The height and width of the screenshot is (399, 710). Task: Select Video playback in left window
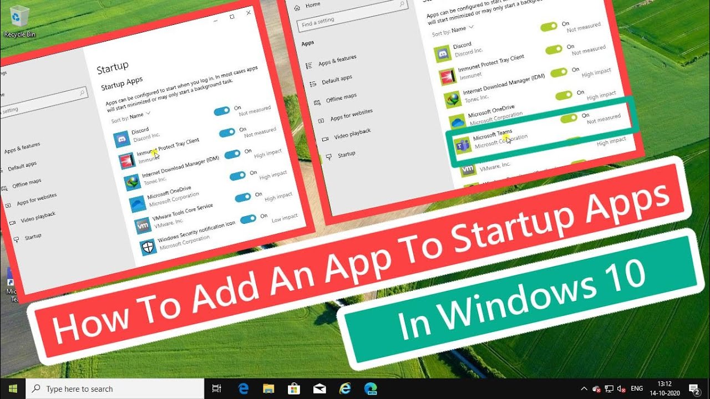(x=32, y=218)
